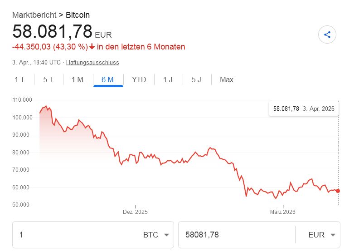Open the BTC currency dropdown
Viewport: 359px width, 252px height.
pyautogui.click(x=156, y=235)
